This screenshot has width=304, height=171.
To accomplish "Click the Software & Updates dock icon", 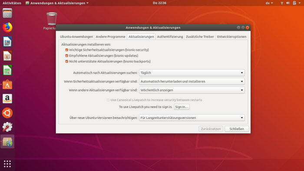I will pyautogui.click(x=7, y=141).
